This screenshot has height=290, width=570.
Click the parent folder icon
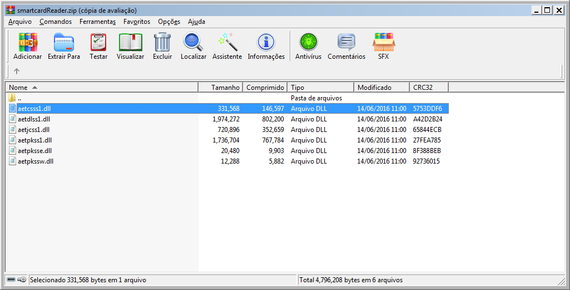coord(12,98)
